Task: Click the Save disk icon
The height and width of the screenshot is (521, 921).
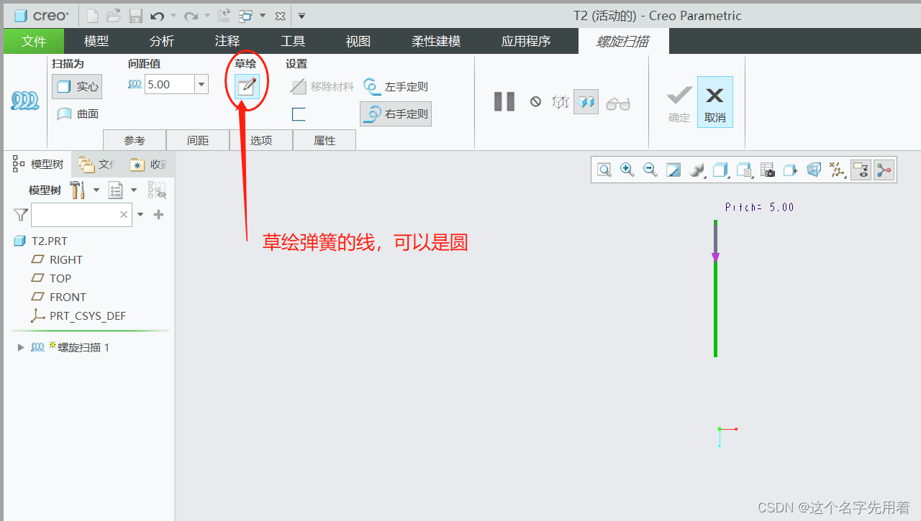Action: pyautogui.click(x=135, y=15)
